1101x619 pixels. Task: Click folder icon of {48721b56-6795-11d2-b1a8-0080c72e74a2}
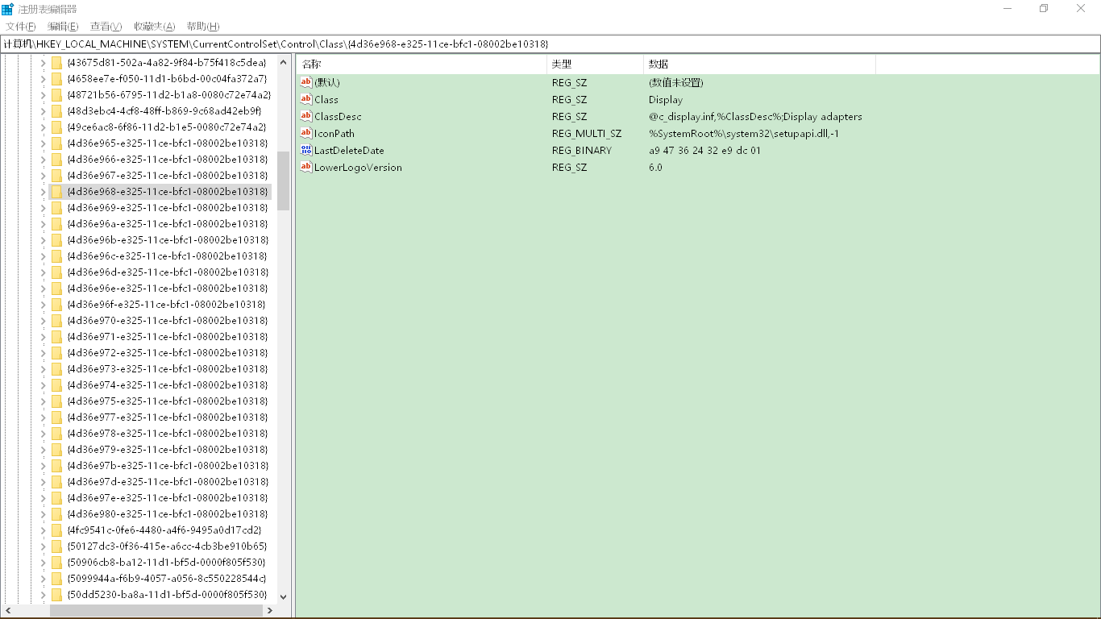(56, 95)
